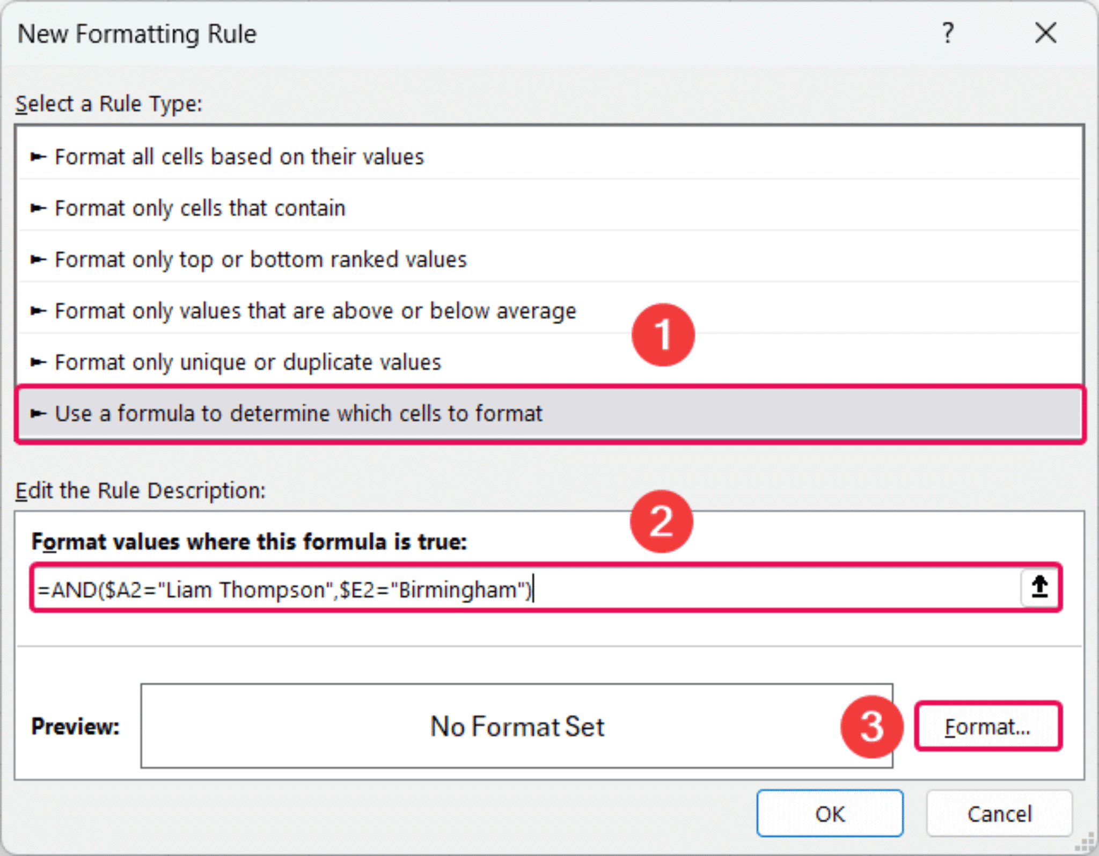Click the "No Format Set" preview box
1099x856 pixels.
click(516, 726)
